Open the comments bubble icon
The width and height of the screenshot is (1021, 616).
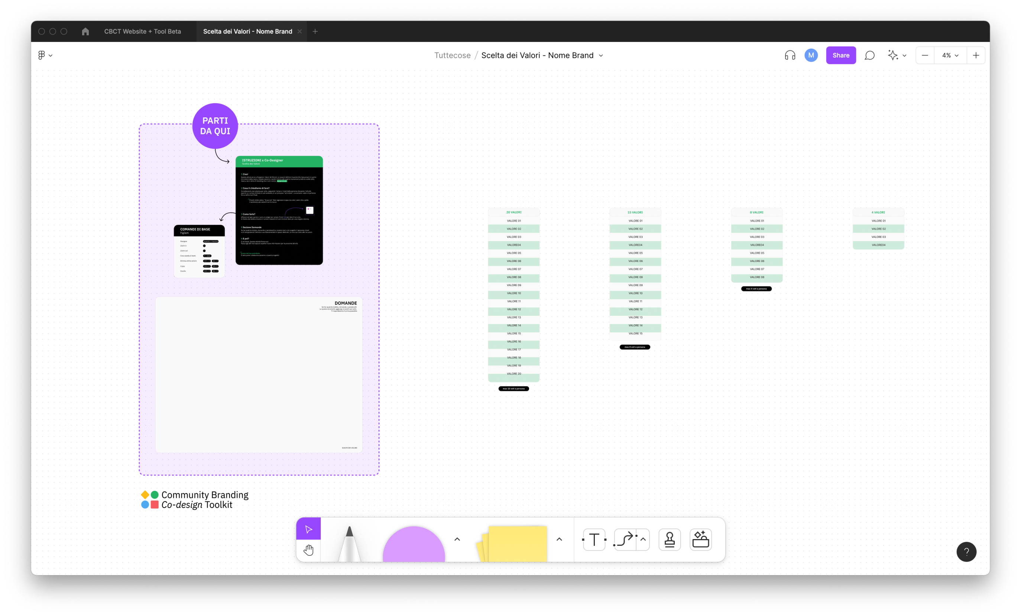pyautogui.click(x=869, y=55)
